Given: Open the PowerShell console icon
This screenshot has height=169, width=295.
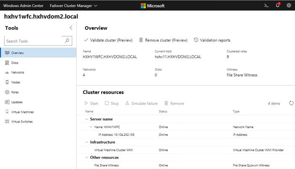Looking at the screenshot, I should [x=266, y=5].
